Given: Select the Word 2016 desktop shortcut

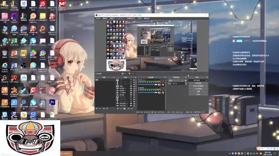Looking at the screenshot, I should pyautogui.click(x=14, y=67).
